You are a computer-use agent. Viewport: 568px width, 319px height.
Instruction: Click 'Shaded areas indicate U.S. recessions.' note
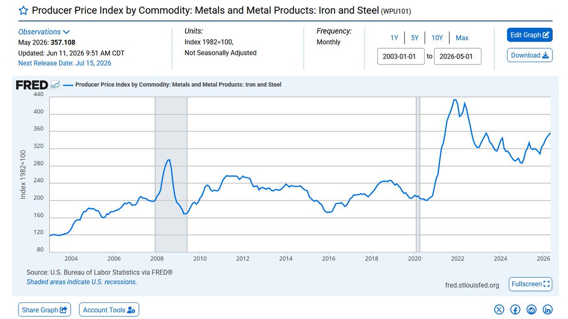81,282
